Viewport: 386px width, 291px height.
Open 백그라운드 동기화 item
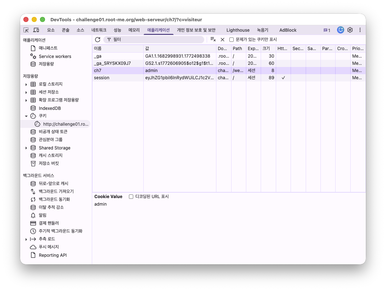click(54, 199)
